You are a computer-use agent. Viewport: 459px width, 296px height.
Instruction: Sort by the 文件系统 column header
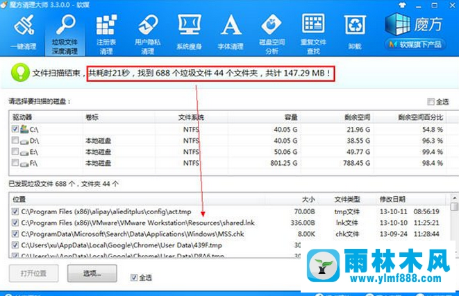191,117
